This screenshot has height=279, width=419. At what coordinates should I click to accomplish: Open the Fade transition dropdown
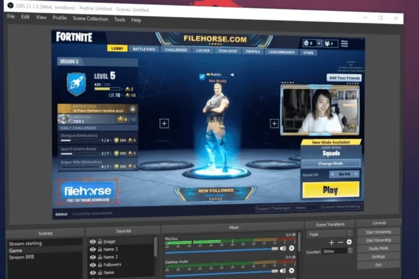click(330, 234)
